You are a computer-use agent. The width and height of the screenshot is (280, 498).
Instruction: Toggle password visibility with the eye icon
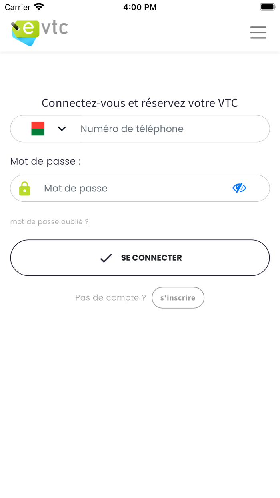point(239,188)
